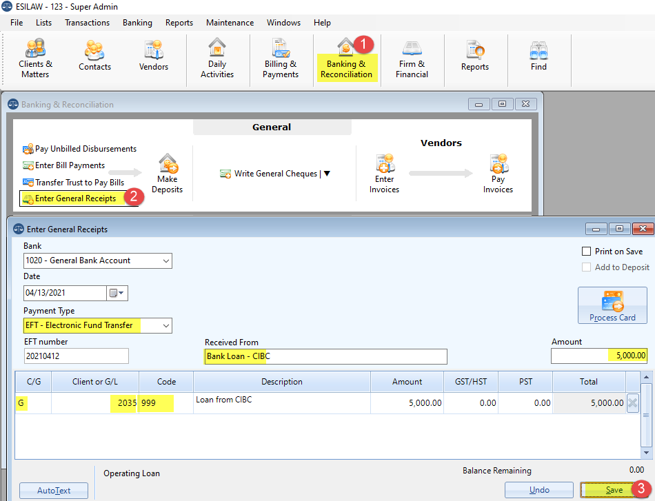Select Enter General Receipts
The height and width of the screenshot is (501, 655).
74,198
